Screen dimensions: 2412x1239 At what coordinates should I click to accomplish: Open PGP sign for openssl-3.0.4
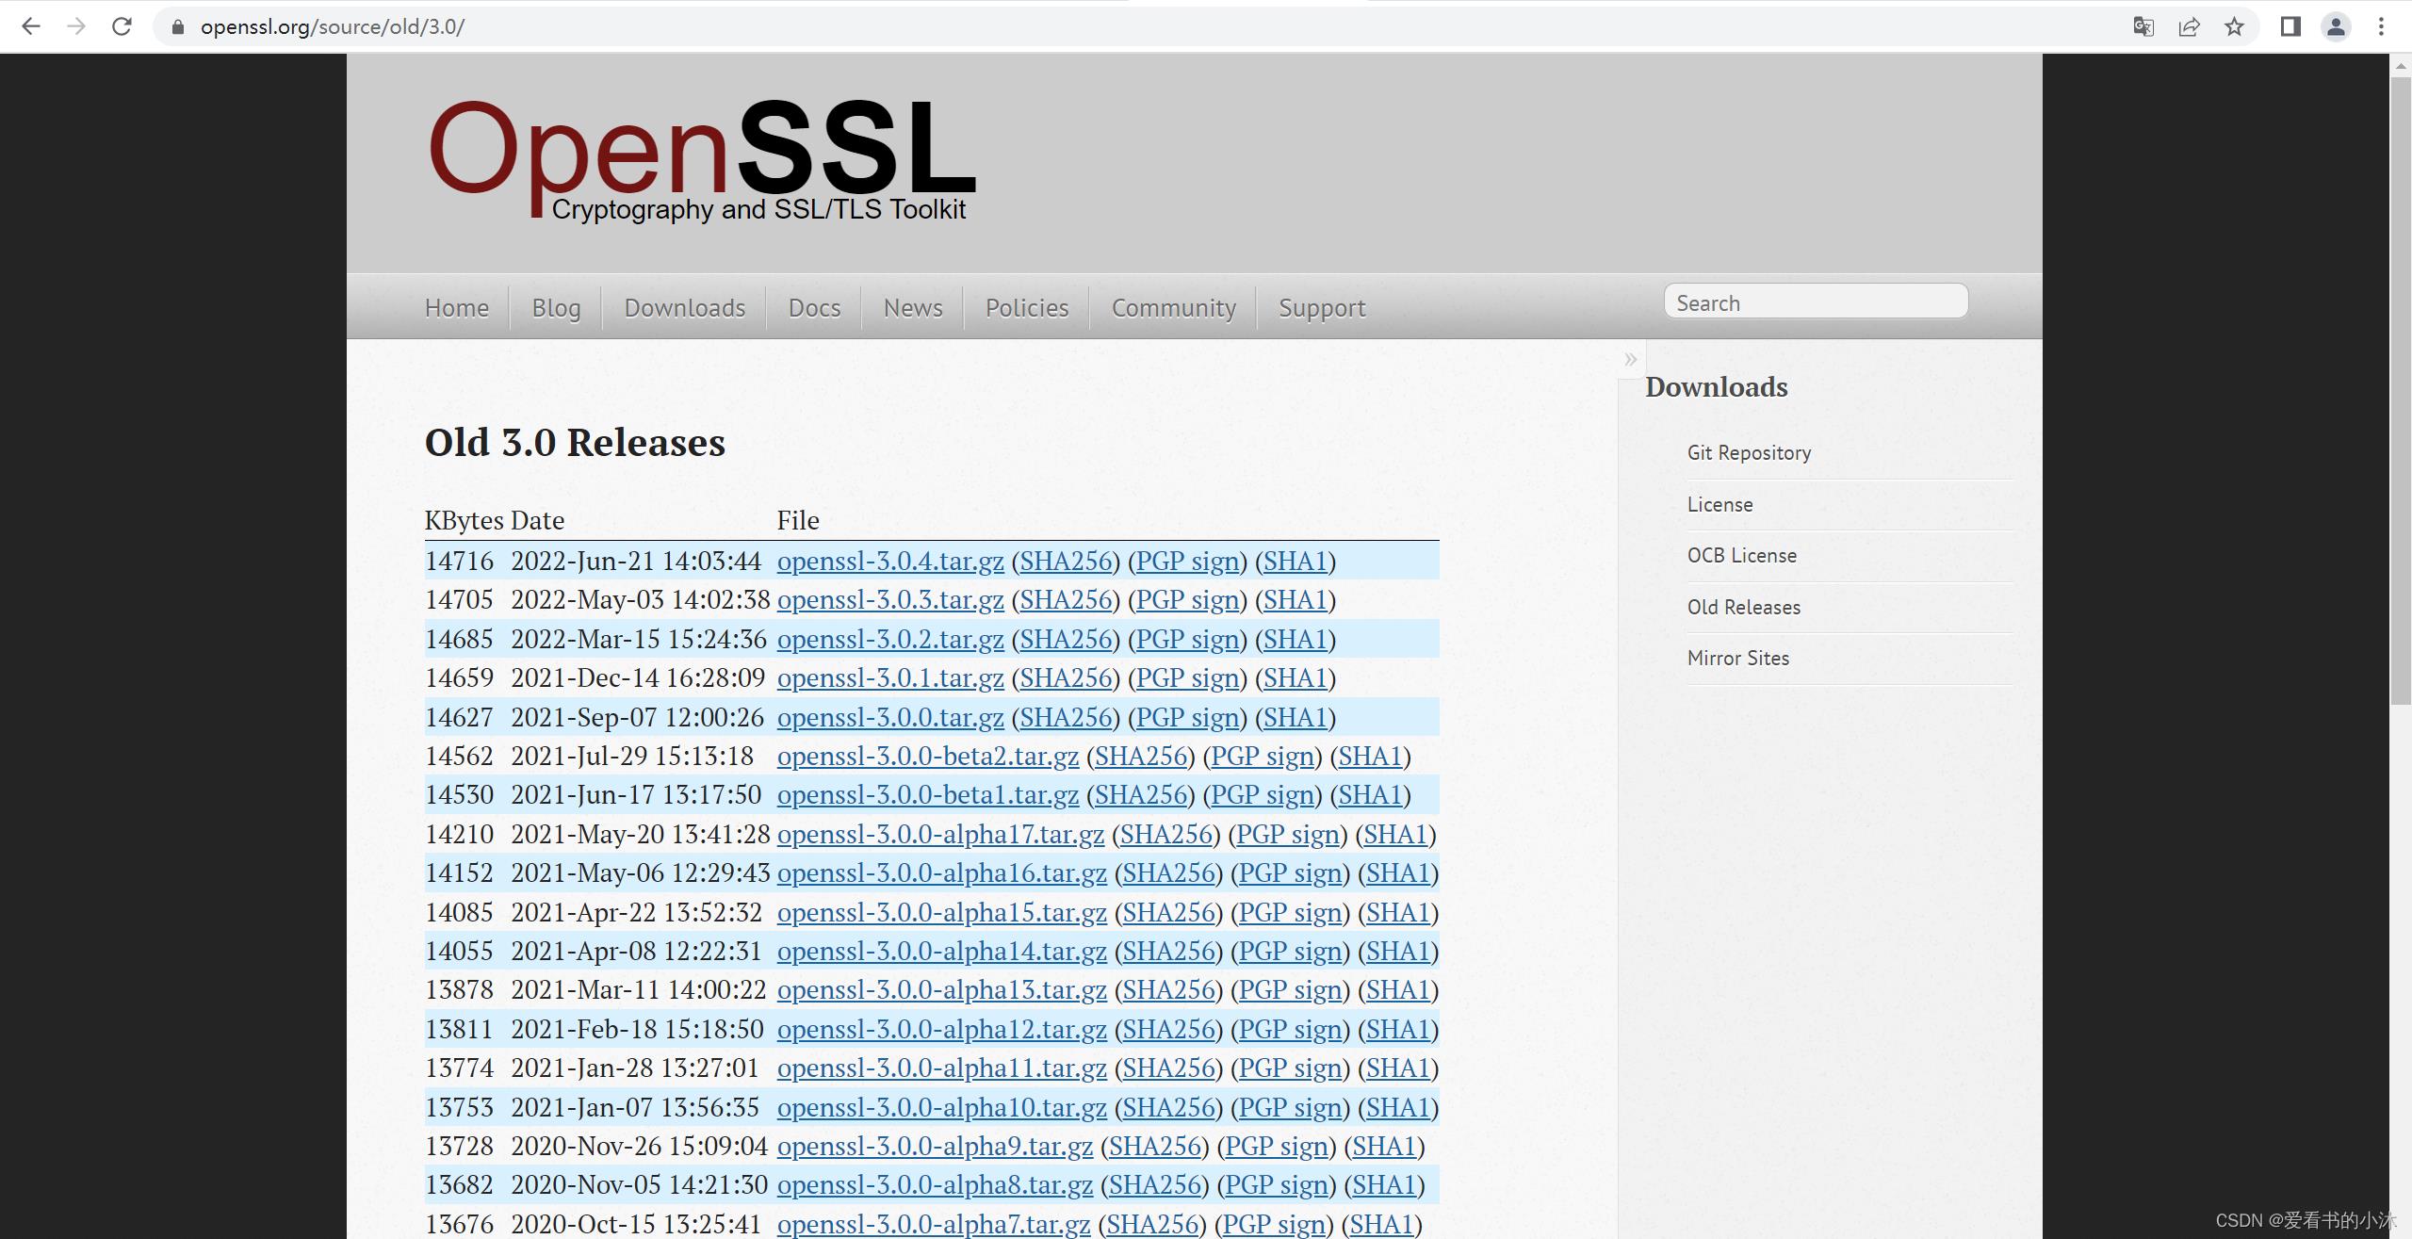tap(1187, 561)
